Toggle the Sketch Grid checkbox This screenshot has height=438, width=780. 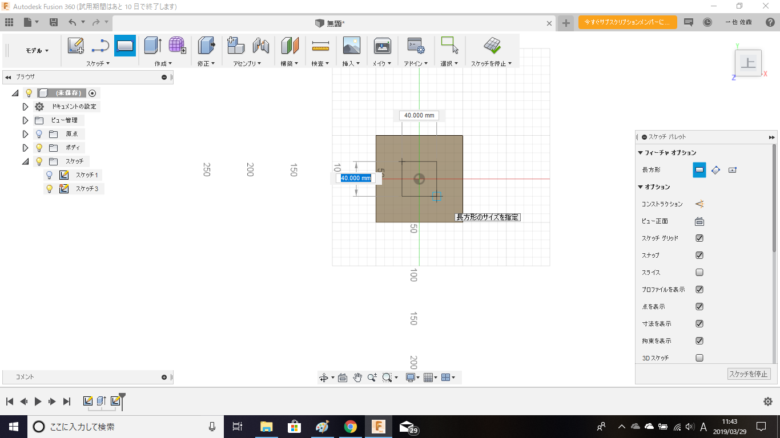tap(699, 238)
